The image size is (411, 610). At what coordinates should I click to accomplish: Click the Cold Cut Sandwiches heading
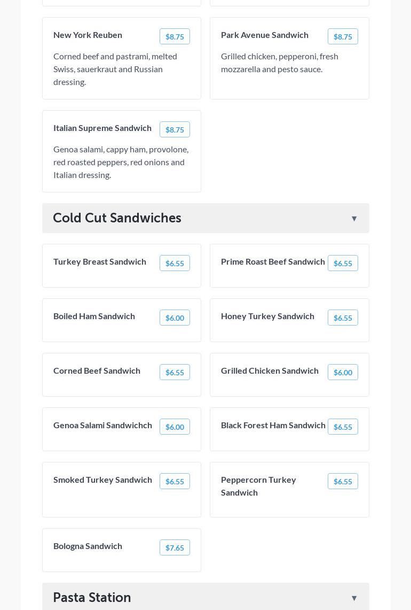coord(117,218)
